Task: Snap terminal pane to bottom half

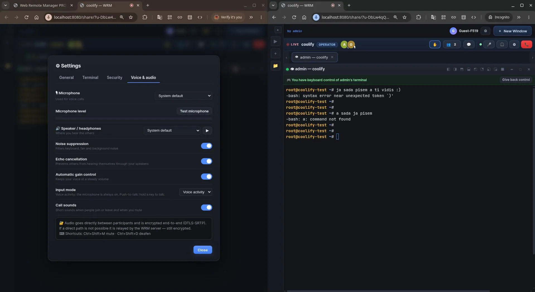Action: pyautogui.click(x=469, y=69)
